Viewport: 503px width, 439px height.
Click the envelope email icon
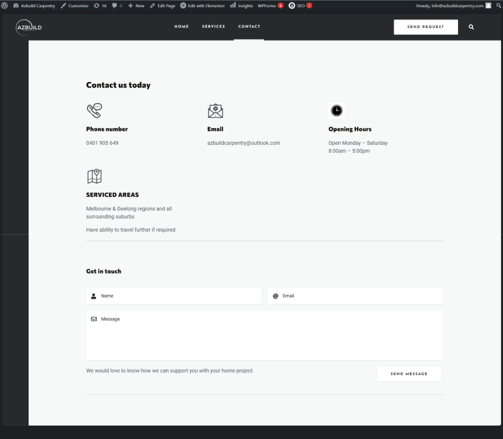215,111
